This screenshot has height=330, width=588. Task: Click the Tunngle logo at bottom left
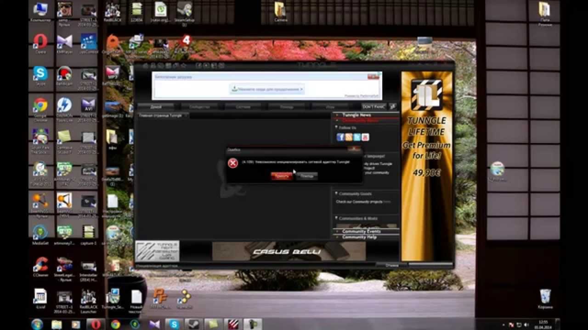[158, 251]
